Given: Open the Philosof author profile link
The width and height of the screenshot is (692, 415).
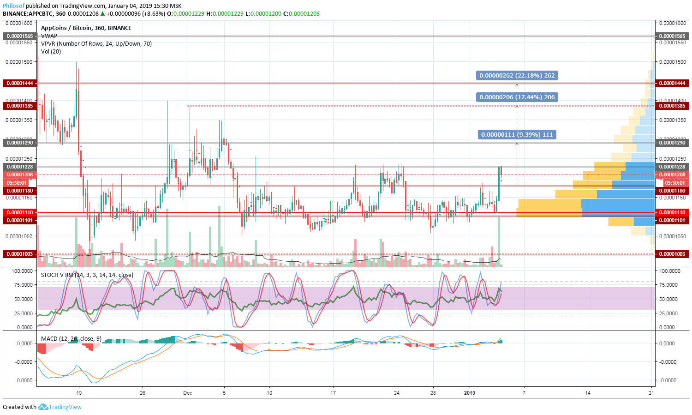Looking at the screenshot, I should point(14,6).
